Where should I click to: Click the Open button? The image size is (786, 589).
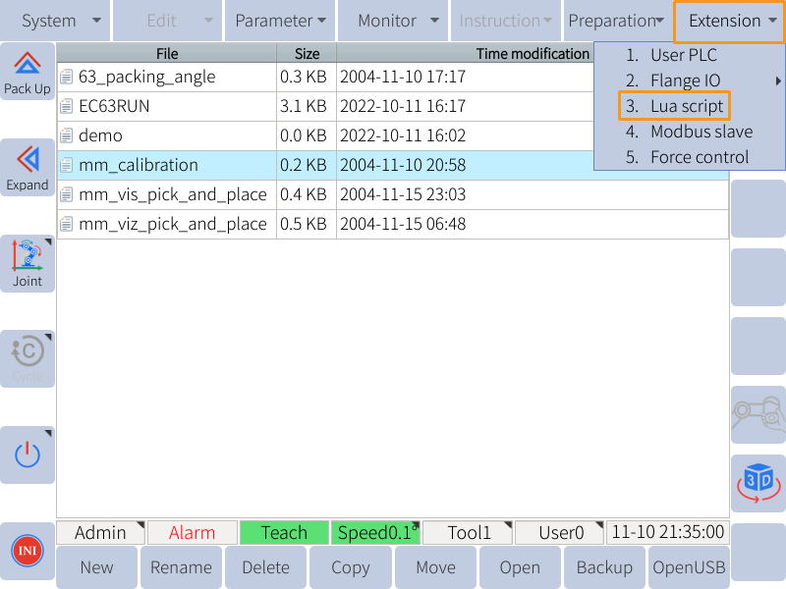[x=520, y=567]
